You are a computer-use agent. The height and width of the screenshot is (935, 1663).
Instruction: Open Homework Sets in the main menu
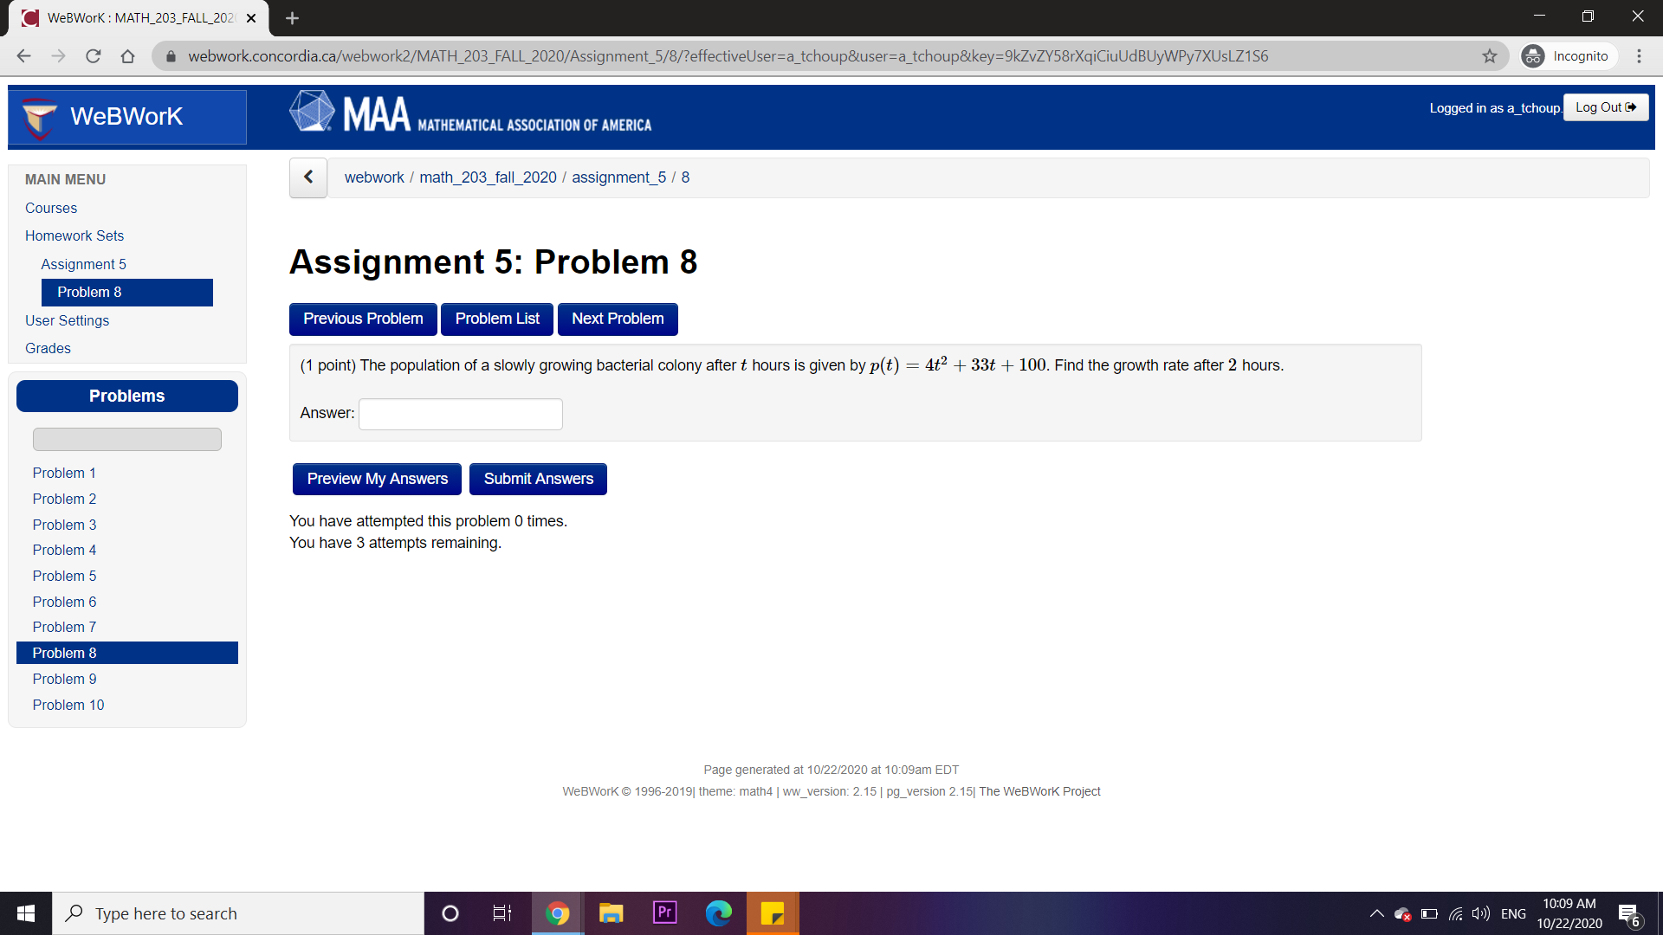point(74,235)
